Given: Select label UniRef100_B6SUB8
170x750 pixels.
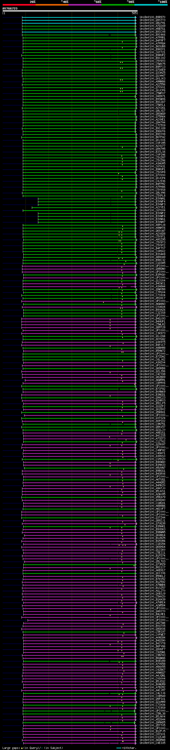Looking at the screenshot, I should [152, 47].
